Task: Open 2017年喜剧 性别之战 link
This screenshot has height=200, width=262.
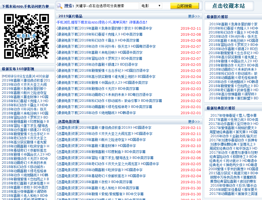Action: coord(233,119)
